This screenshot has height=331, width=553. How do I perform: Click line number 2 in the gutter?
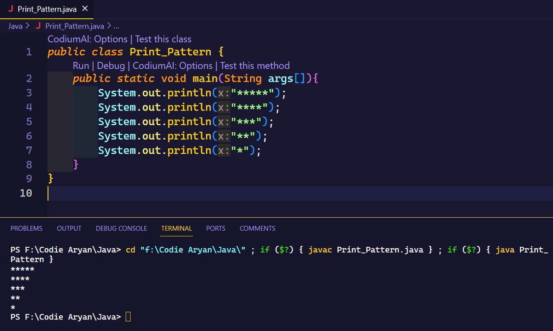(x=29, y=79)
